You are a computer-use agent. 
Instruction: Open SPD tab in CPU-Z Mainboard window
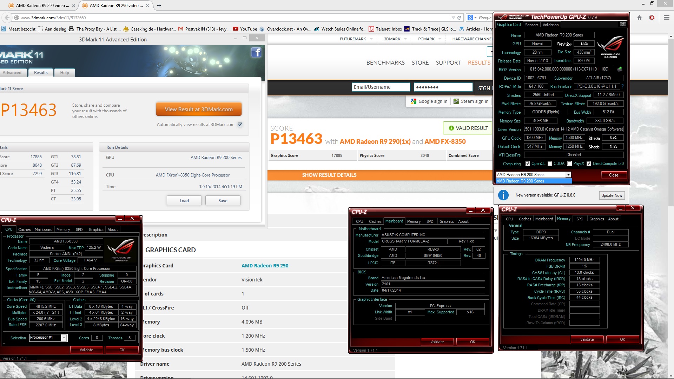pos(430,221)
